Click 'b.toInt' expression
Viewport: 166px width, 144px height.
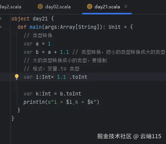tap(70, 94)
